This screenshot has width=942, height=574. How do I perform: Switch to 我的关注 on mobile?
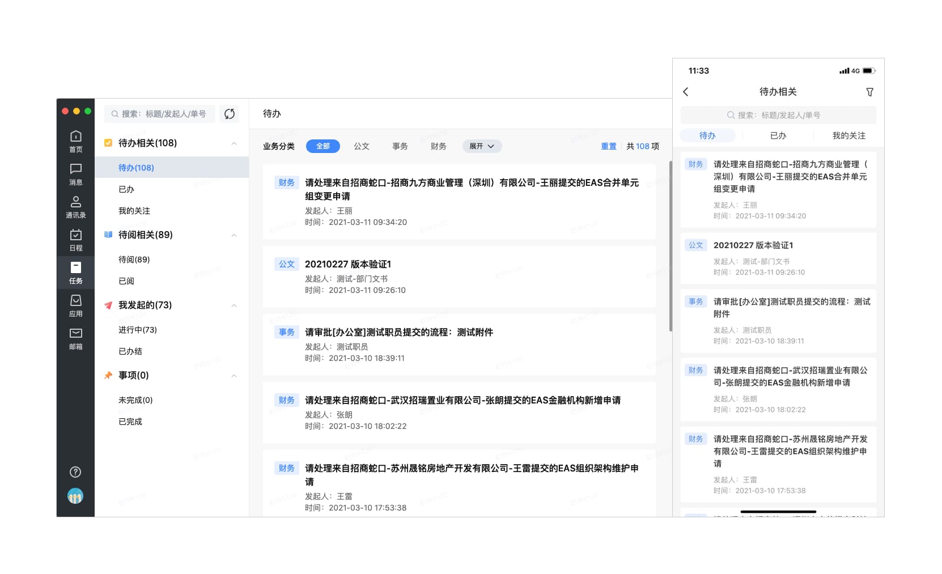[x=848, y=135]
